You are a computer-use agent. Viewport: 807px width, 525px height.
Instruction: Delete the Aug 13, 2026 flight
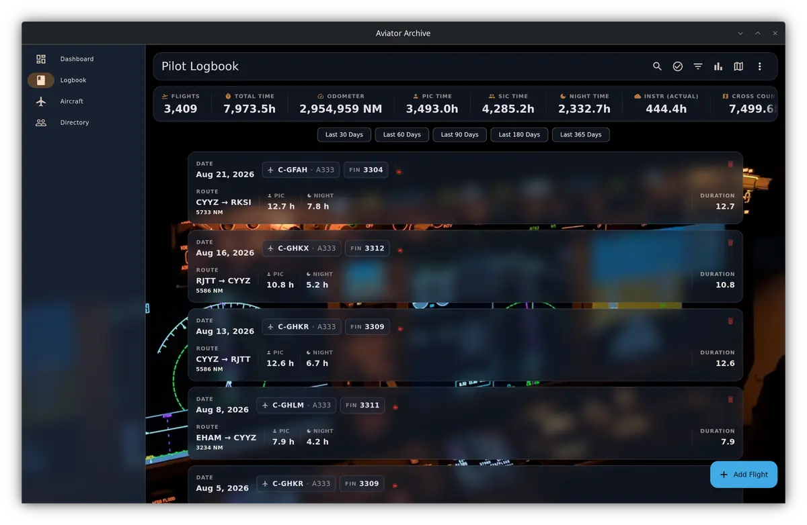click(x=731, y=322)
